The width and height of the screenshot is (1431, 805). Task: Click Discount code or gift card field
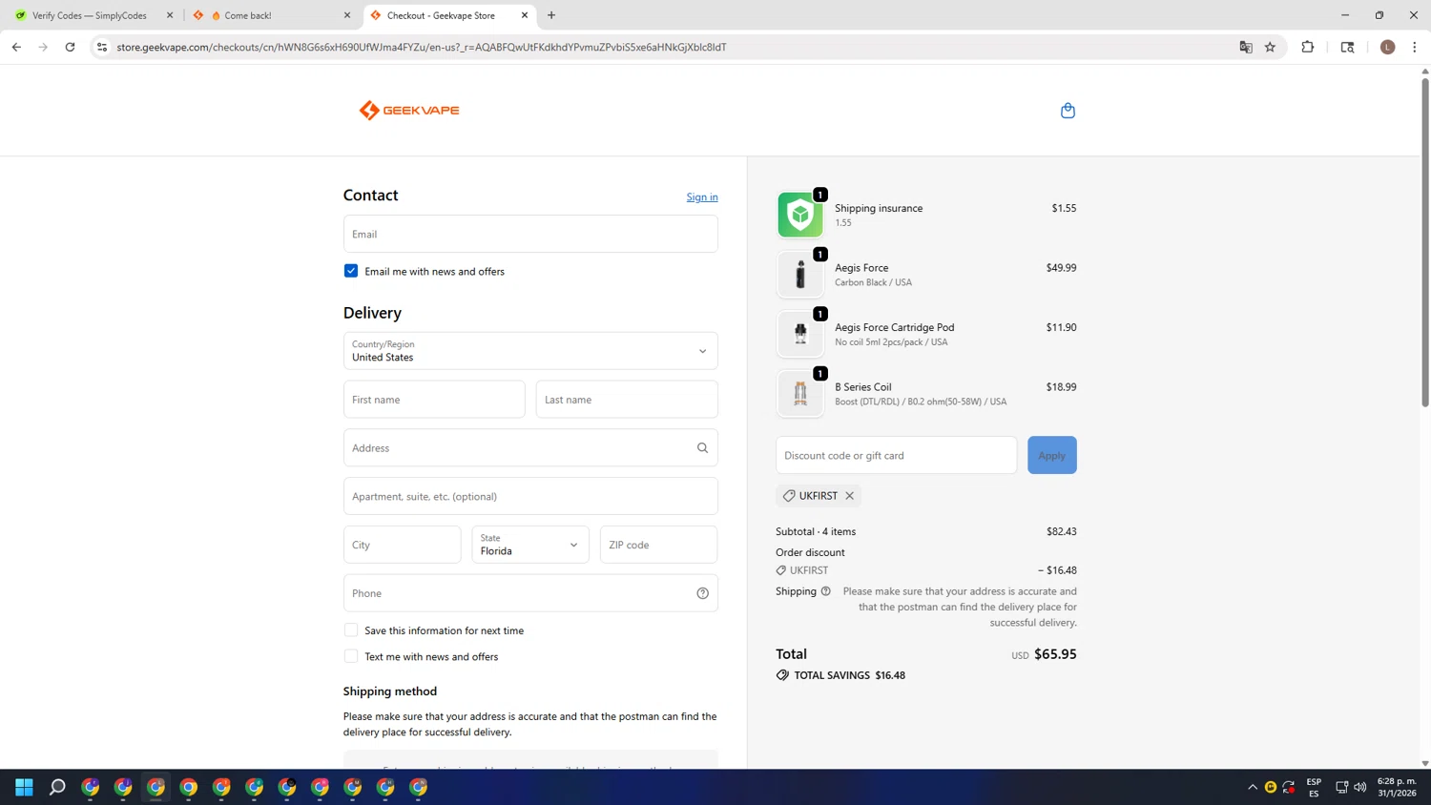(896, 455)
